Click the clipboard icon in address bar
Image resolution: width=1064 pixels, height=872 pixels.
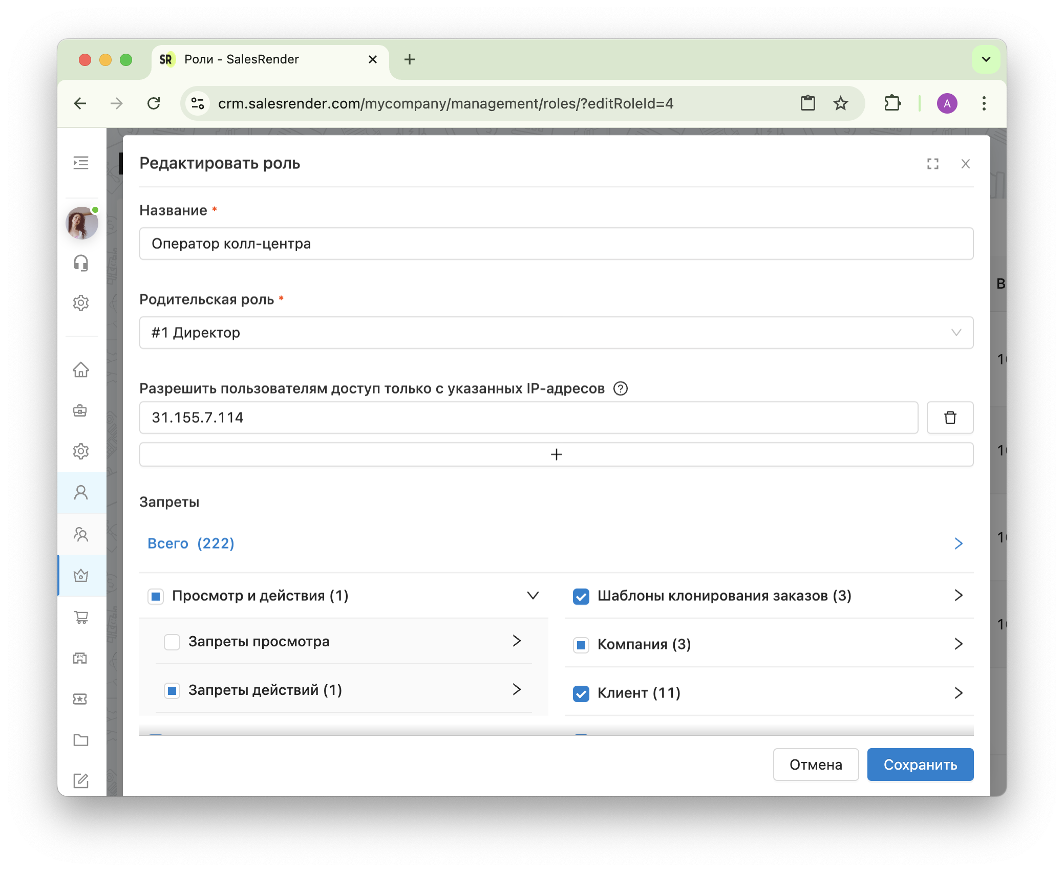pyautogui.click(x=808, y=103)
